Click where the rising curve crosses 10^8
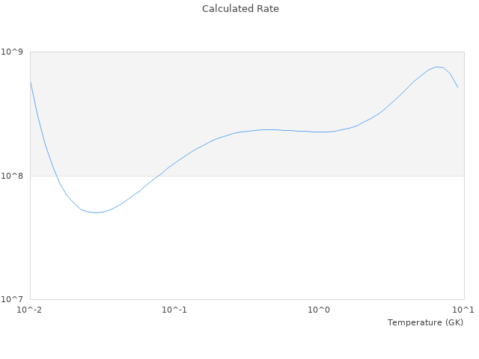 click(x=159, y=176)
